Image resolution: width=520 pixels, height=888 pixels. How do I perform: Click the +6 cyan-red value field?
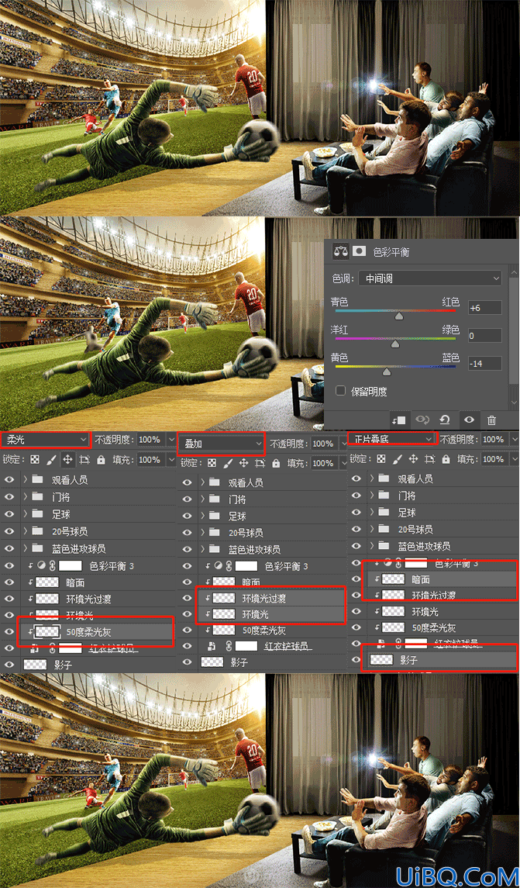pyautogui.click(x=485, y=308)
